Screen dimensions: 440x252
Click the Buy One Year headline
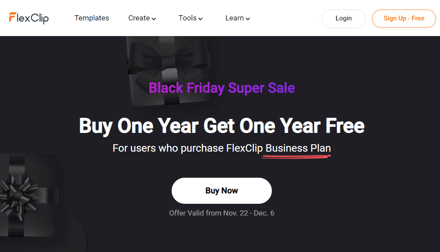[x=221, y=126]
